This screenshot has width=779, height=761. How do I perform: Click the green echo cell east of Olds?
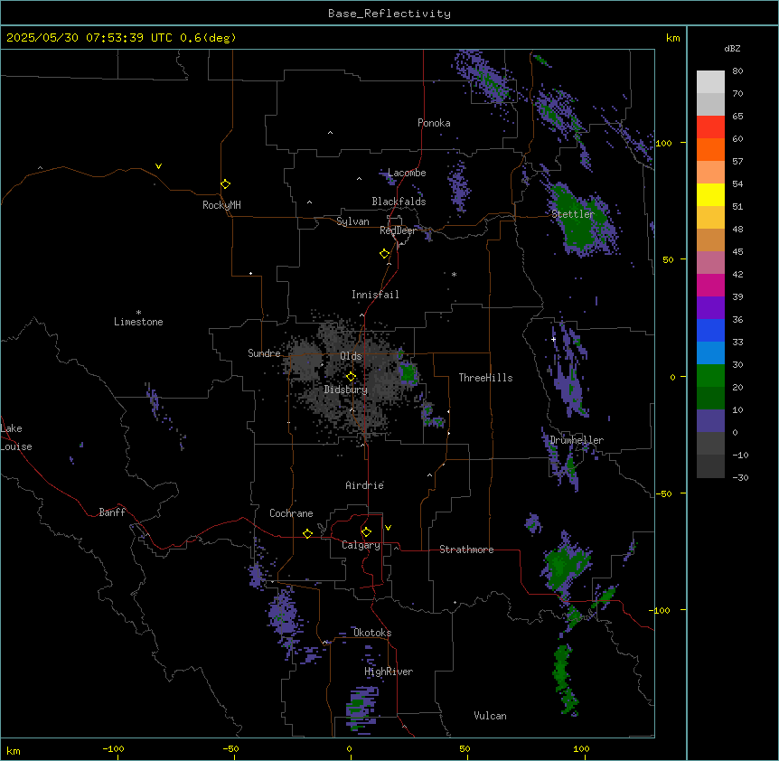pyautogui.click(x=408, y=373)
